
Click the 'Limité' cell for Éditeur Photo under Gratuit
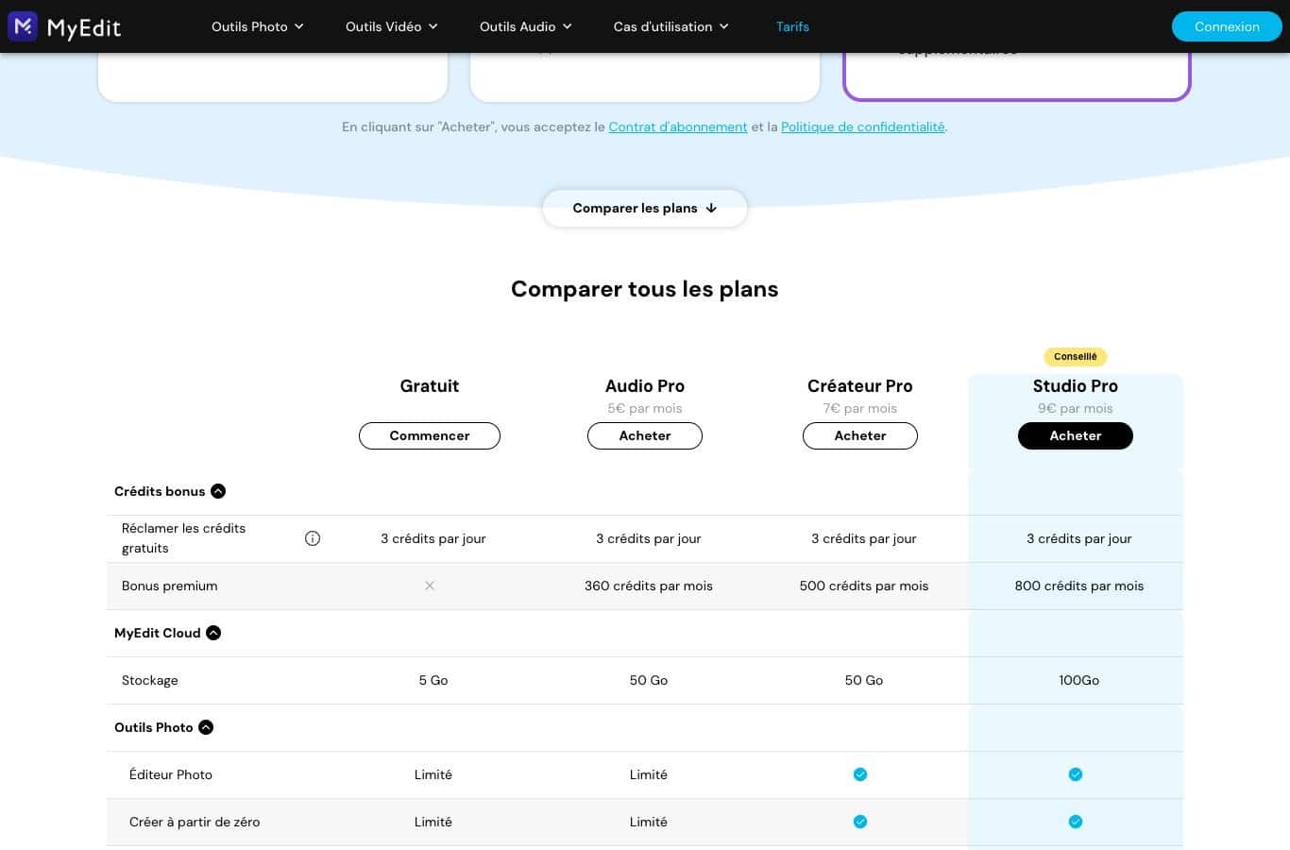(433, 774)
